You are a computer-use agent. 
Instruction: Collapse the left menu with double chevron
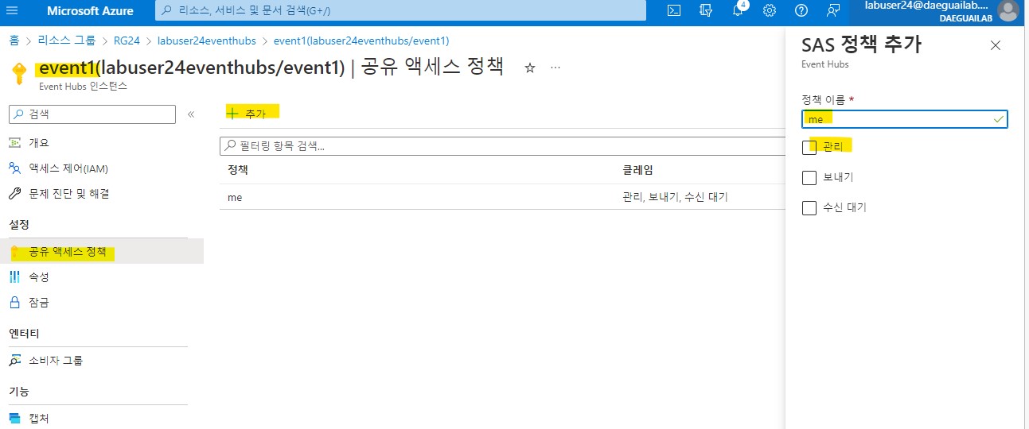(191, 114)
